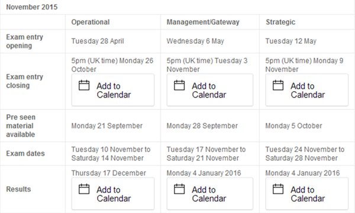
Task: Select the Management/Gateway column header
Action: [203, 22]
